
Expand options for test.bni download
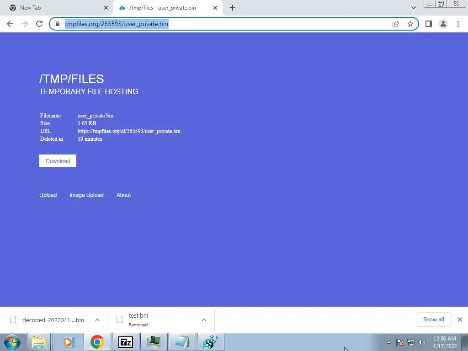click(204, 319)
